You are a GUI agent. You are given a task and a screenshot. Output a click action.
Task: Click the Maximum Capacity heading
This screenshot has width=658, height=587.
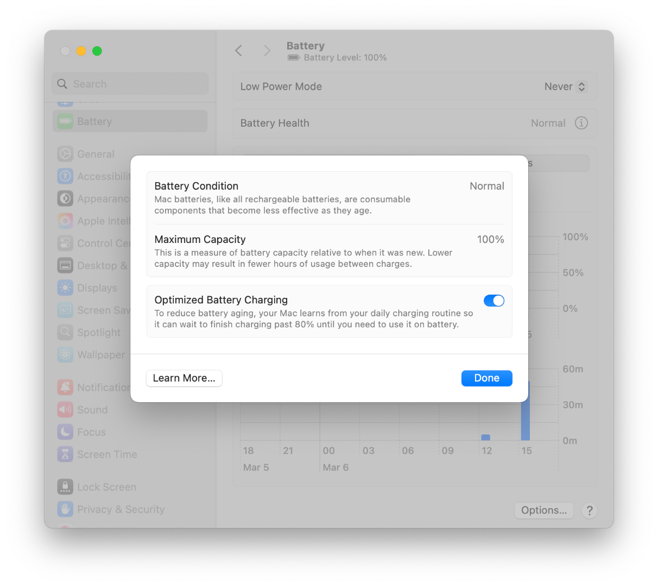pyautogui.click(x=200, y=239)
